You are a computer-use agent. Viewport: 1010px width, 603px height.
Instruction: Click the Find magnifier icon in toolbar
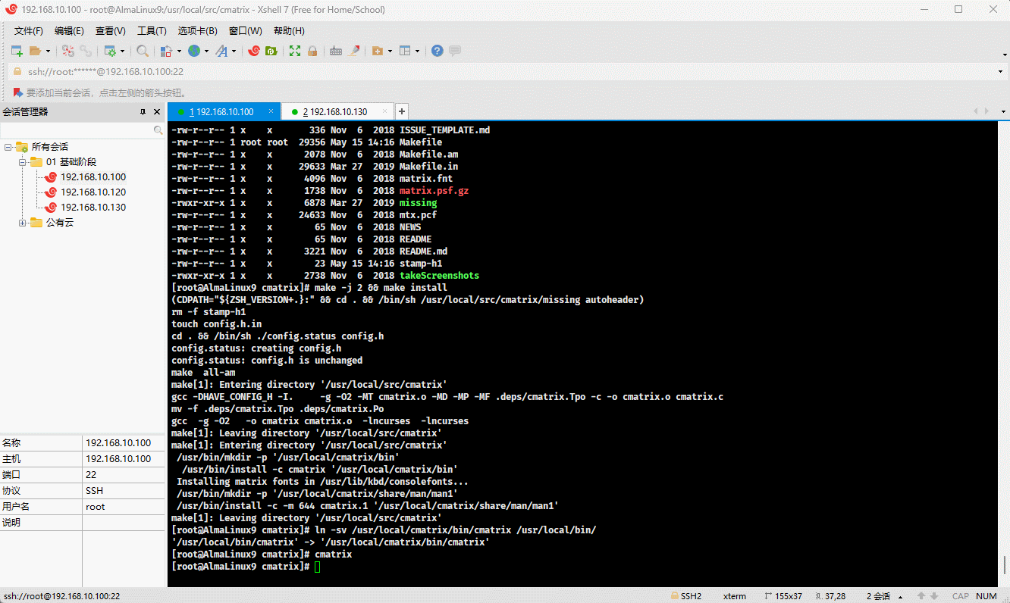pyautogui.click(x=142, y=51)
